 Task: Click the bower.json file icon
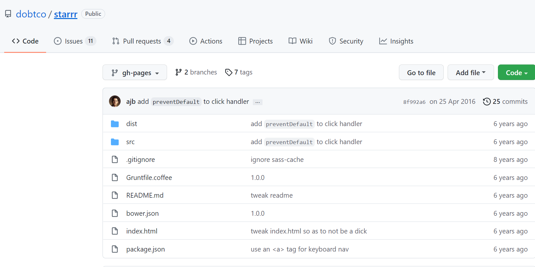click(115, 213)
